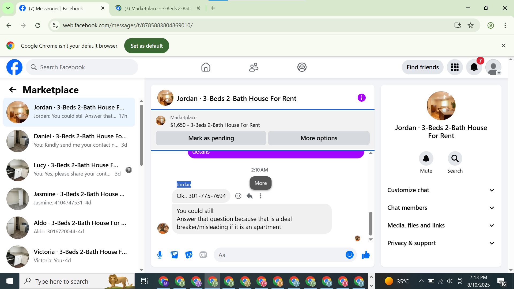This screenshot has height=289, width=514.
Task: Open the GIF picker
Action: (x=203, y=255)
